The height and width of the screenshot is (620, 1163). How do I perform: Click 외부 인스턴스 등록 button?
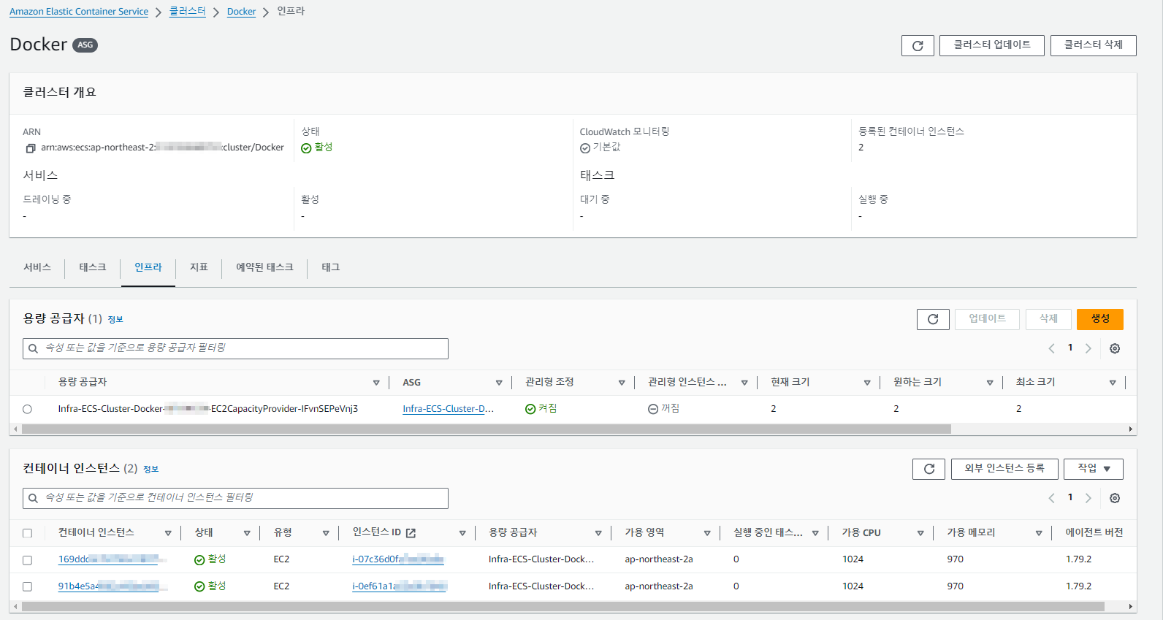[1004, 469]
